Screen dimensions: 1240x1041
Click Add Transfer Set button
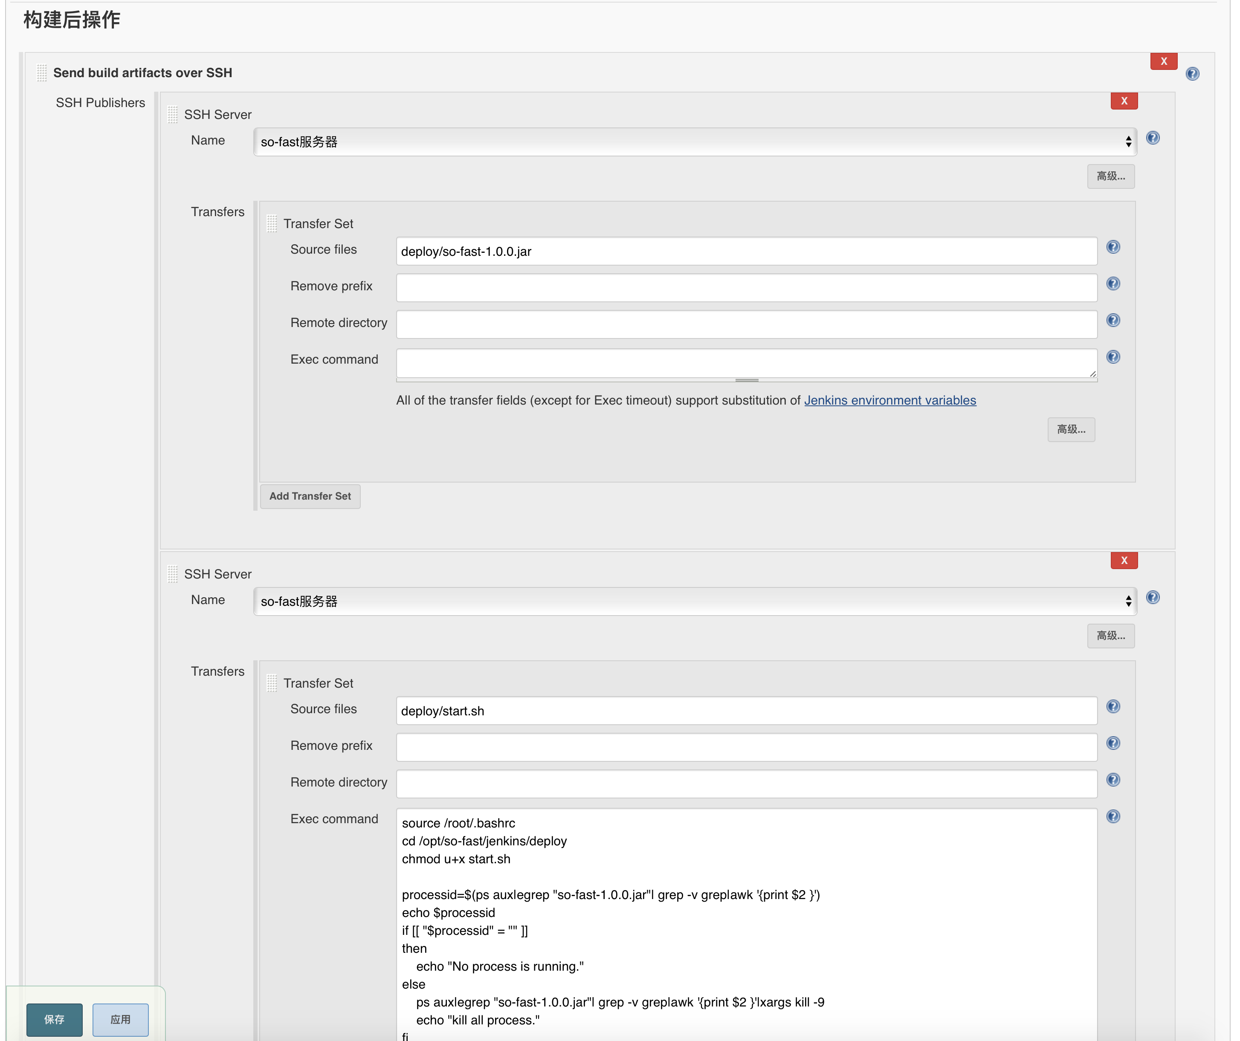click(310, 497)
